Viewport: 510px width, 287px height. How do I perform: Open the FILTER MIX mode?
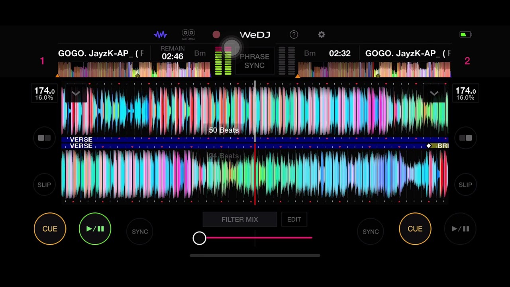tap(240, 220)
